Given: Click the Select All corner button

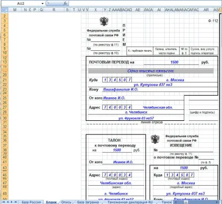Looking at the screenshot, I should pyautogui.click(x=5, y=10).
